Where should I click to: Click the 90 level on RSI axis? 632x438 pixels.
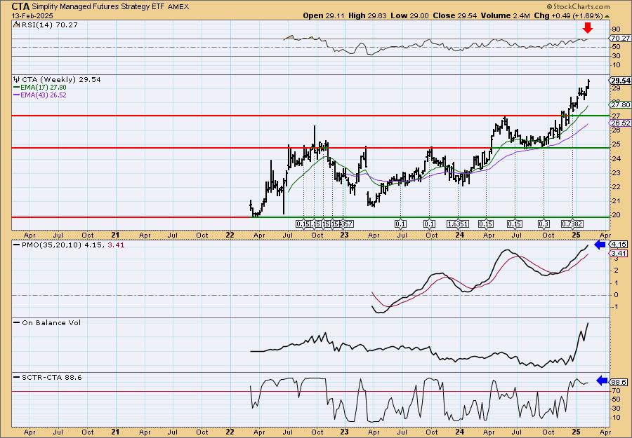pyautogui.click(x=615, y=29)
